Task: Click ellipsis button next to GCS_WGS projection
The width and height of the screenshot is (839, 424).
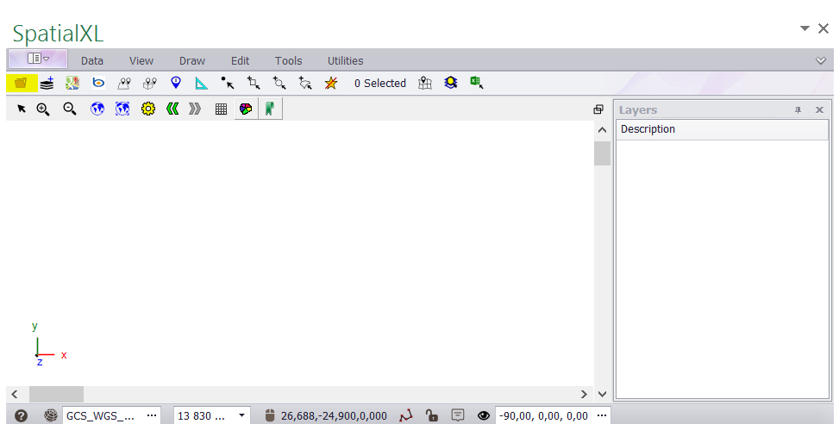Action: (x=152, y=415)
